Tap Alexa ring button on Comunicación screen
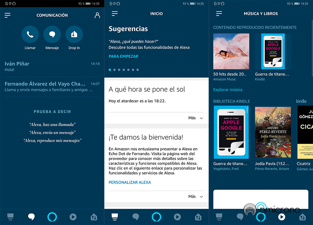 tap(52, 217)
